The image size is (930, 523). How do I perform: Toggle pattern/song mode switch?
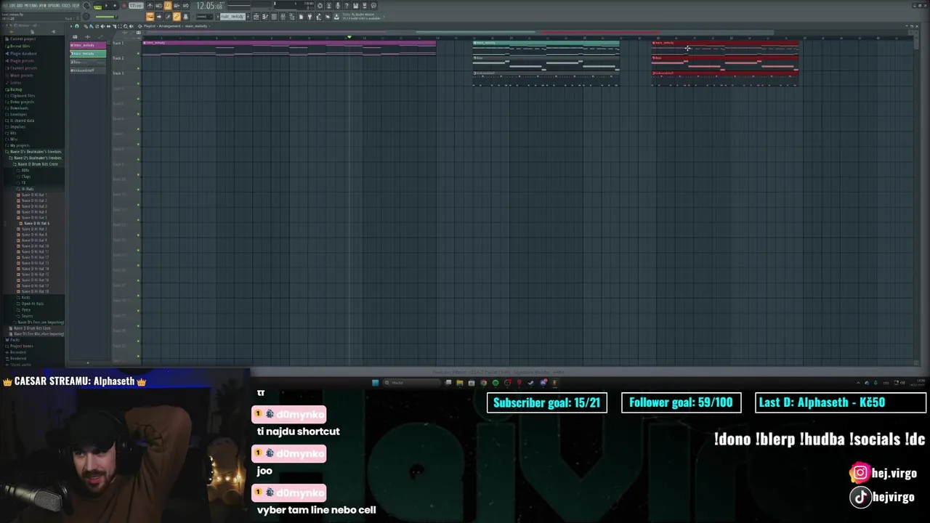tap(98, 6)
